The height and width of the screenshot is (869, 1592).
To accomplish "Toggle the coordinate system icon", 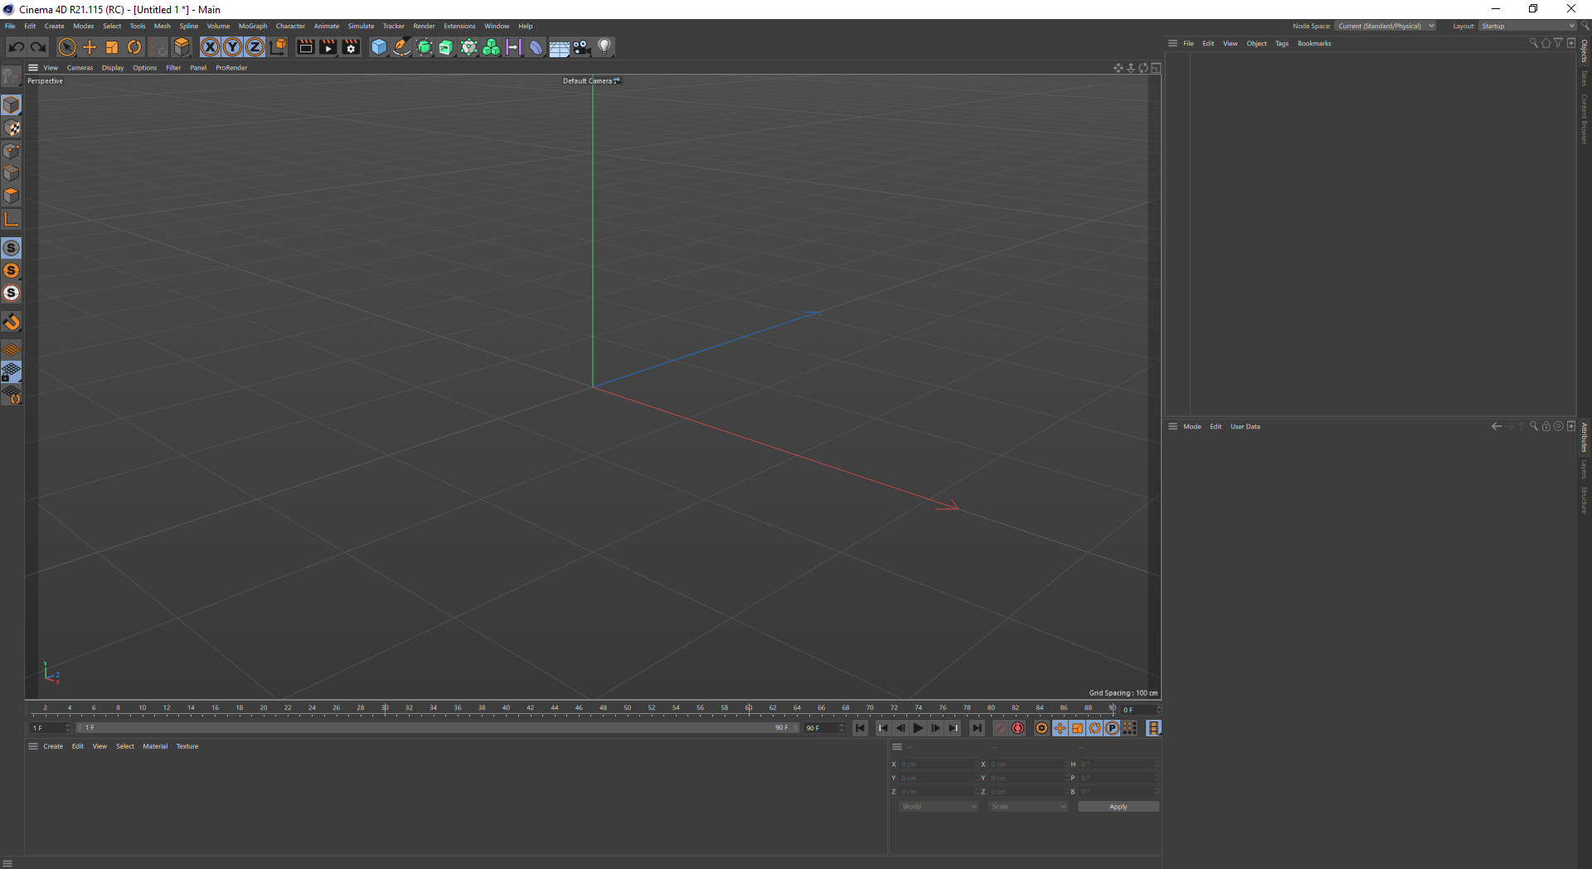I will [x=278, y=47].
